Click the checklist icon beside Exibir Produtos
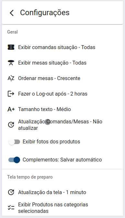Screen dimensions: 125x218 tap(11, 208)
